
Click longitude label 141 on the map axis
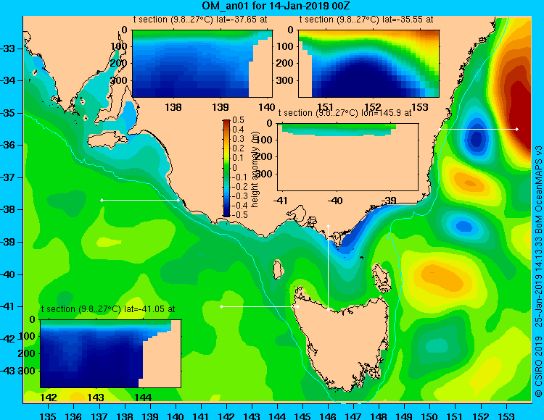click(x=201, y=416)
